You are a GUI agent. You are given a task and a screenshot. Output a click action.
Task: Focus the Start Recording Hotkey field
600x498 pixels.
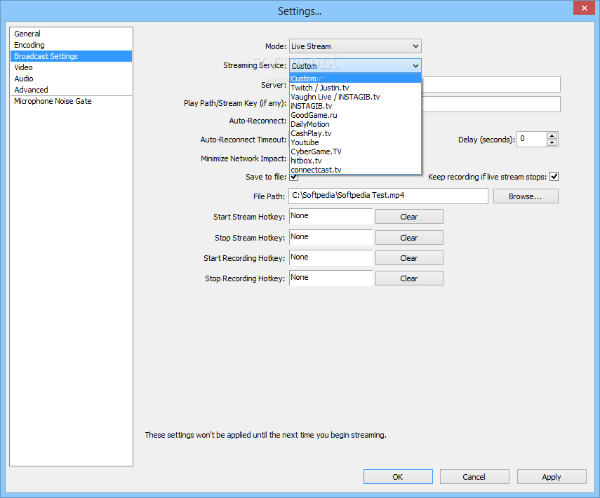331,258
